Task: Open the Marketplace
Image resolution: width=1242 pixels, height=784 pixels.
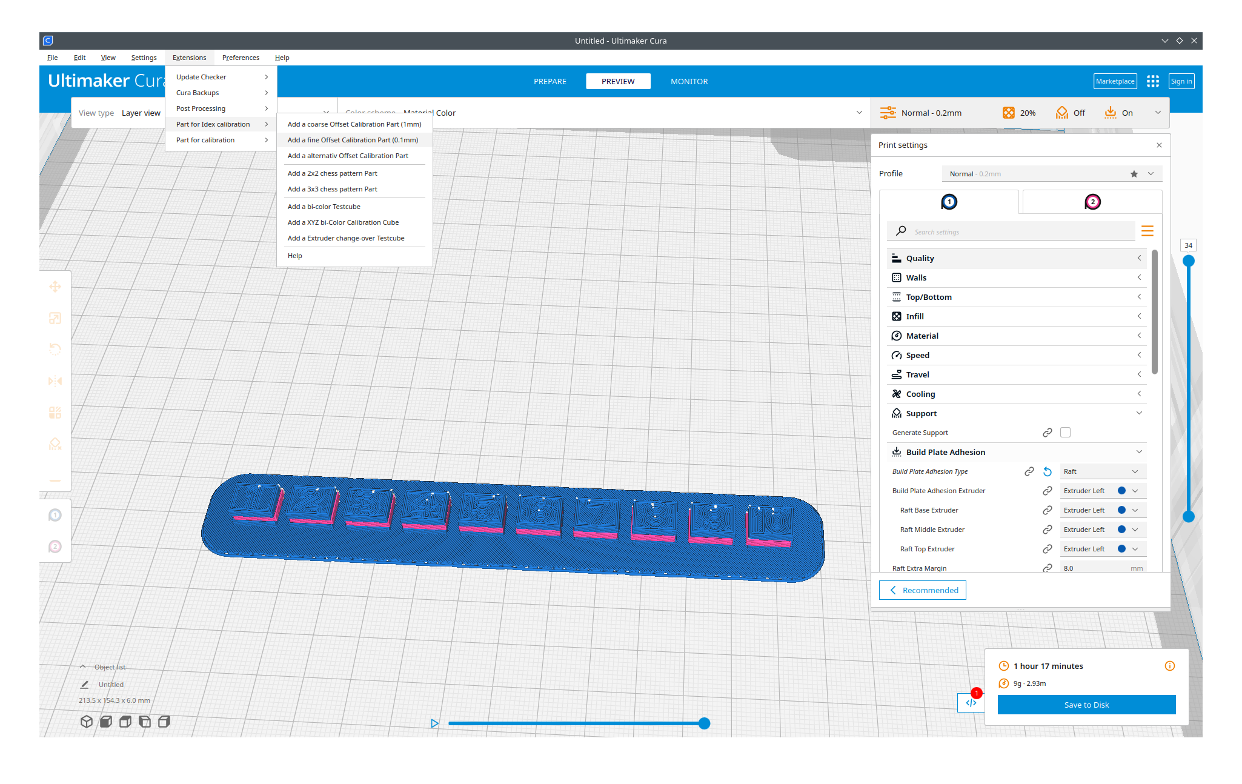Action: click(x=1115, y=81)
